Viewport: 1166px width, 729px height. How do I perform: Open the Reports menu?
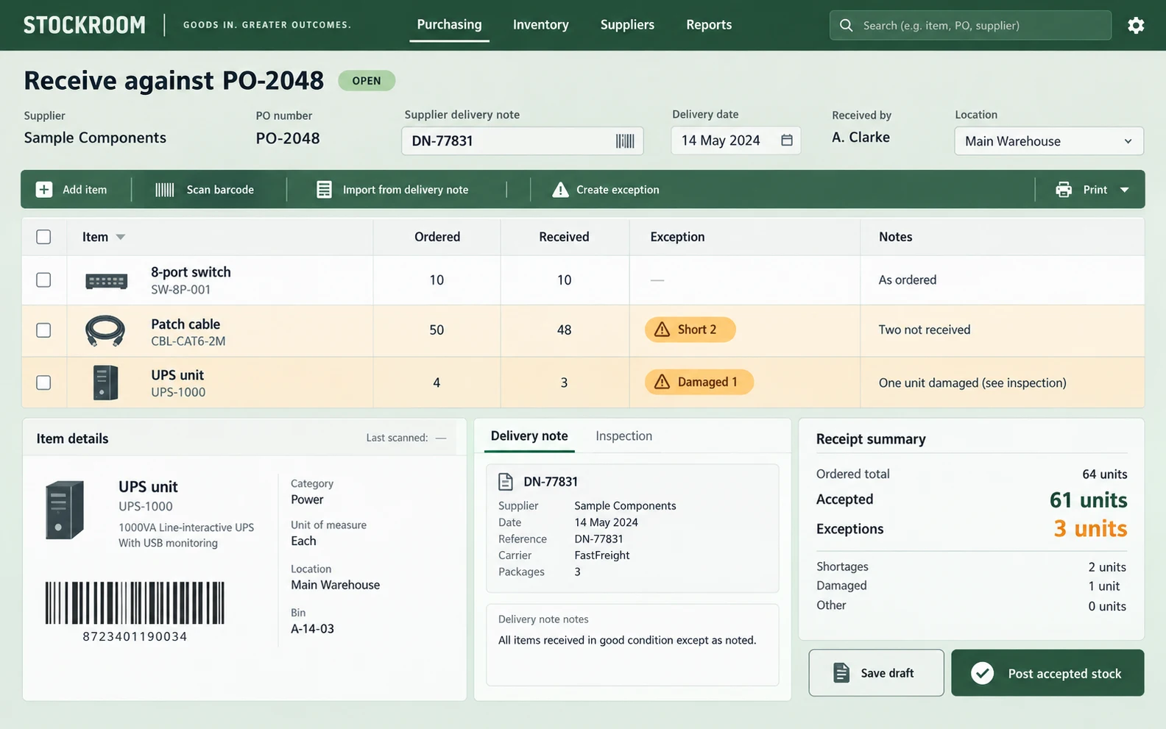(x=709, y=24)
